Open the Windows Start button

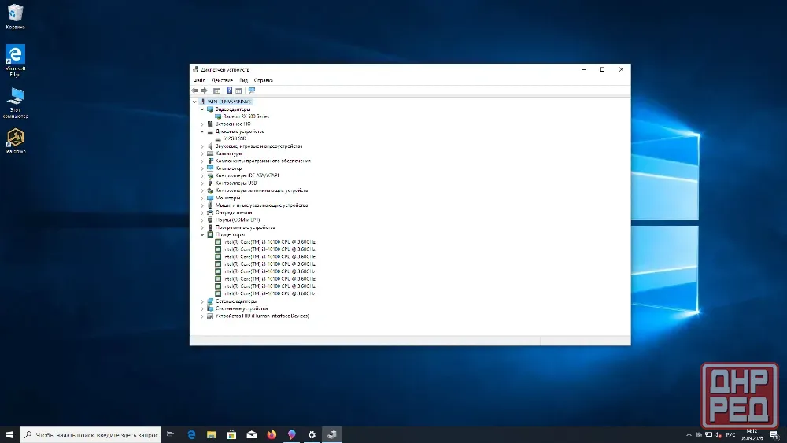click(9, 434)
